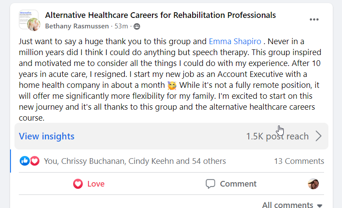The width and height of the screenshot is (342, 208).
Task: Click the 53m post timestamp
Action: 121,26
